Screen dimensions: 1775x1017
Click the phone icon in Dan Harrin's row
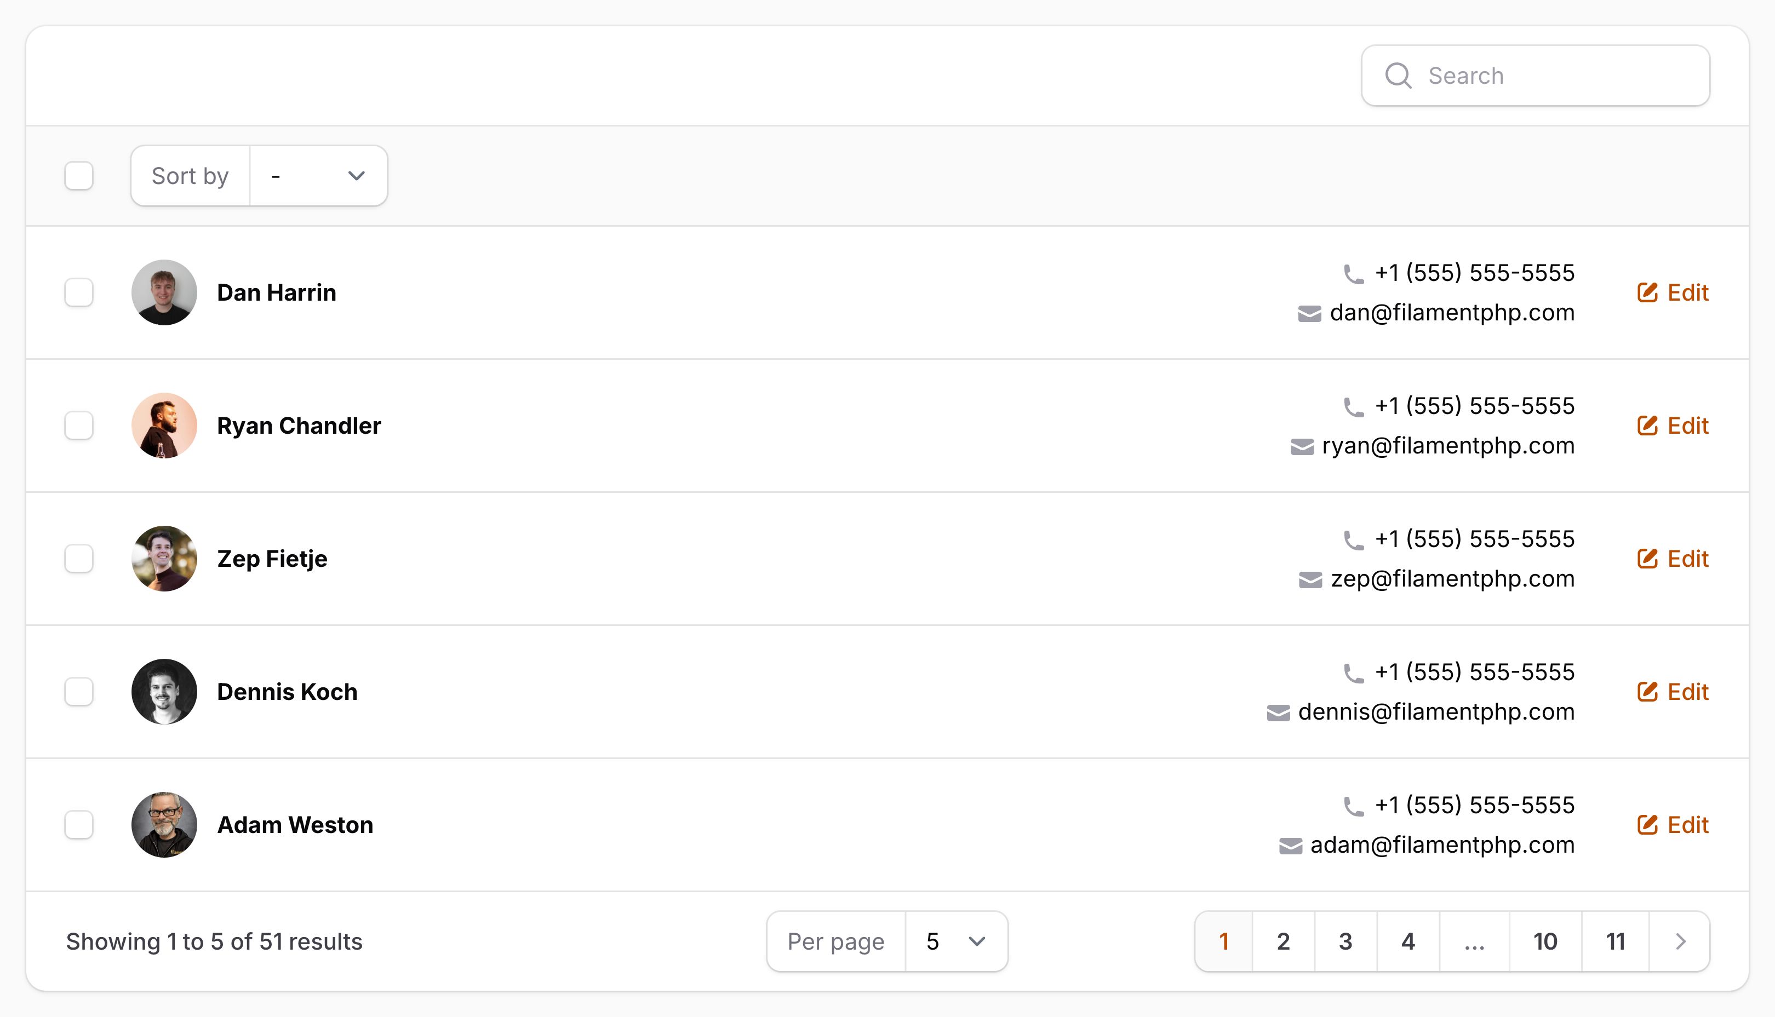pos(1354,274)
